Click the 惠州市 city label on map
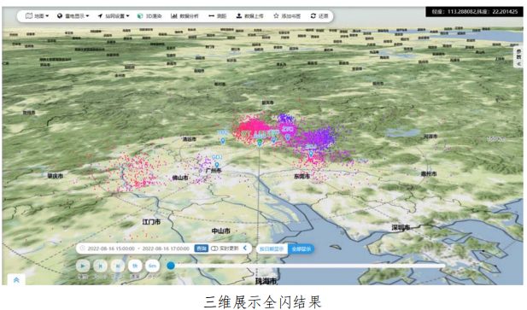The width and height of the screenshot is (527, 310). [x=429, y=173]
